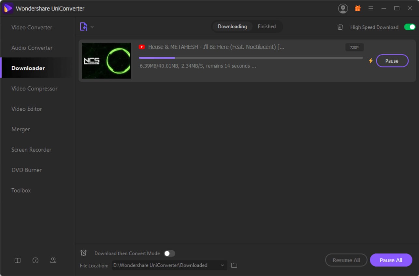Image resolution: width=419 pixels, height=276 pixels.
Task: Open the Toolbox section
Action: tap(21, 190)
